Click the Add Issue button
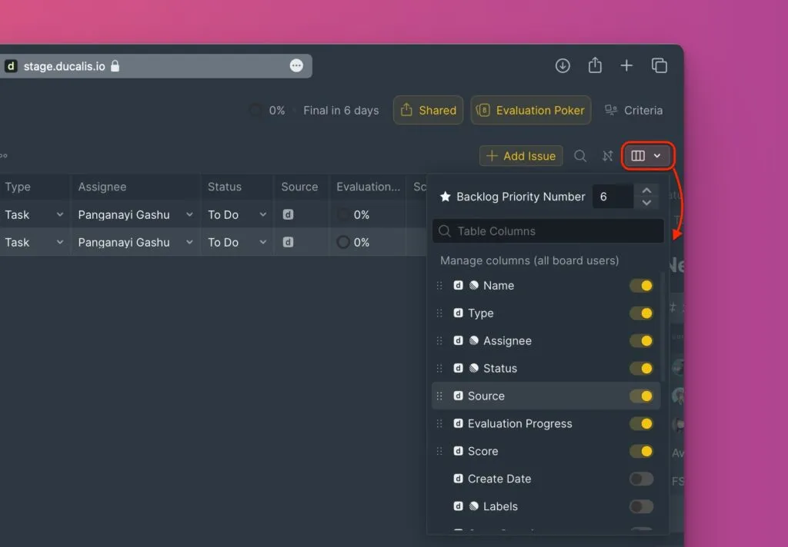The image size is (788, 547). (521, 156)
